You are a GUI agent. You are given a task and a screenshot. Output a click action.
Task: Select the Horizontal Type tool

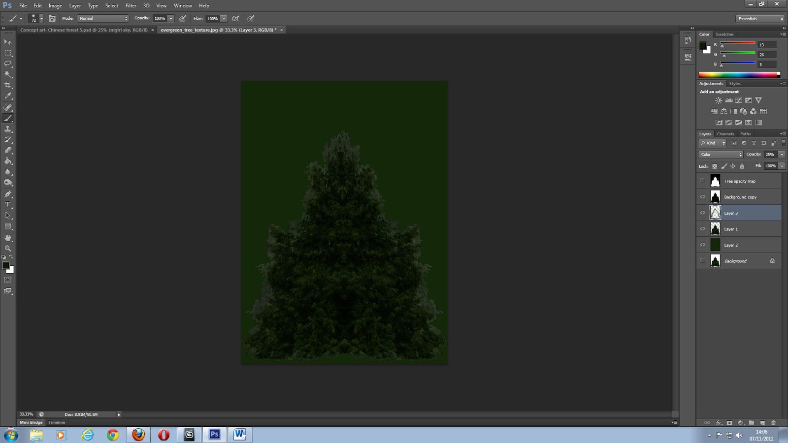(8, 205)
